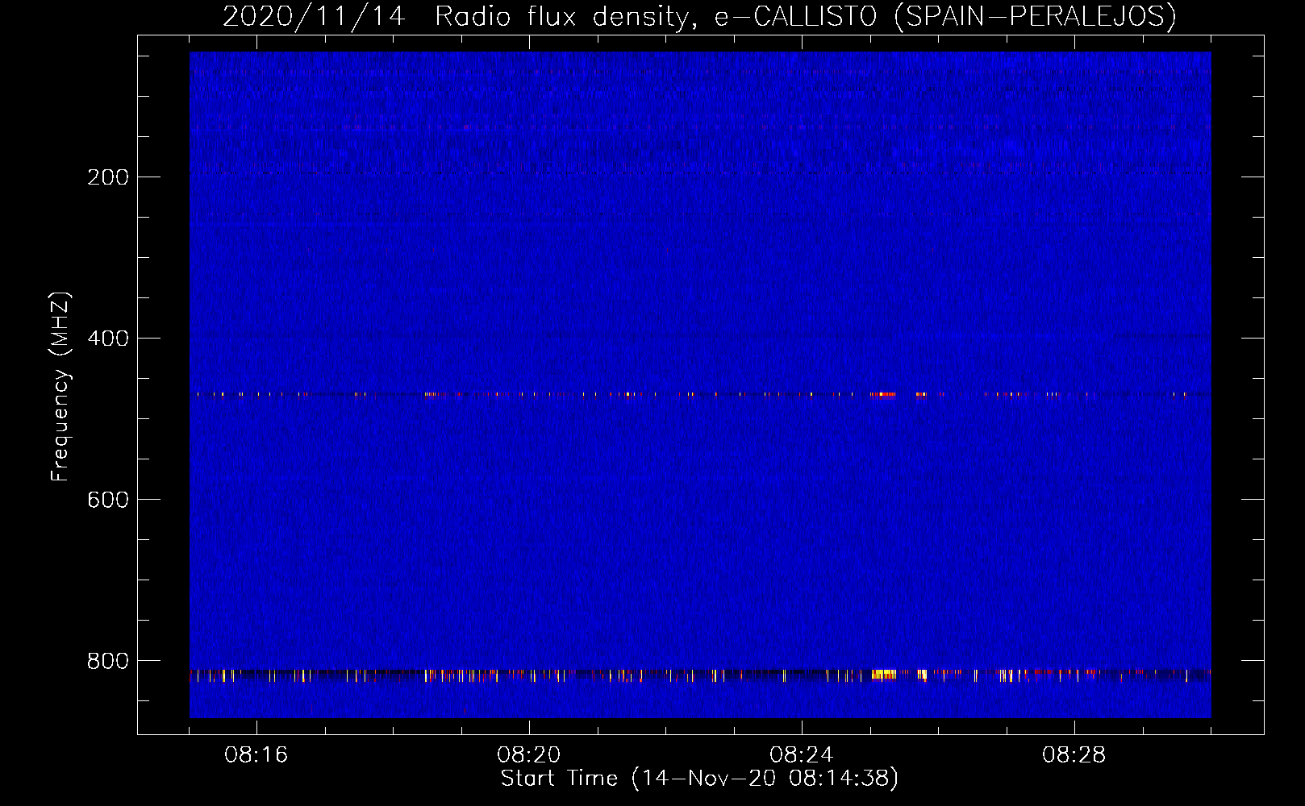Click the 200 frequency tick label

108,177
